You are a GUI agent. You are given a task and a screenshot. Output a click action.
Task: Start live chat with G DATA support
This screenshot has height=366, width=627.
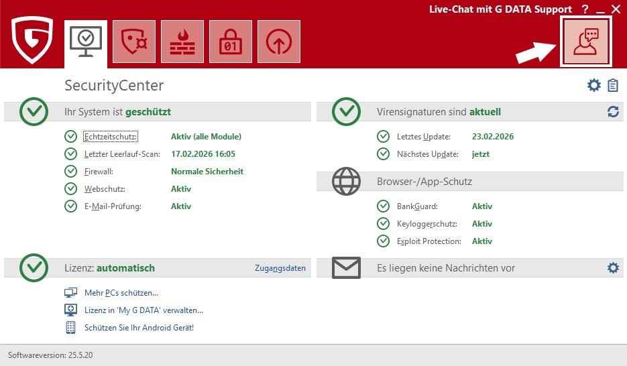click(586, 42)
